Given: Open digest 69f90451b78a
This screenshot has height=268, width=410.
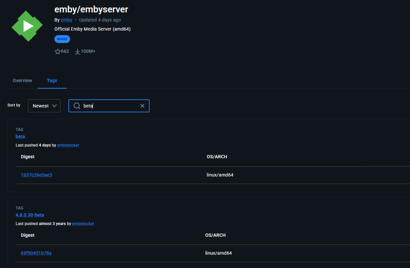Looking at the screenshot, I should pos(36,253).
